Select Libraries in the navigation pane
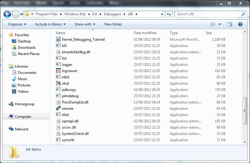 tap(22, 66)
